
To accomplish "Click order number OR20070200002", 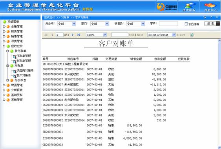I will [x=53, y=145].
